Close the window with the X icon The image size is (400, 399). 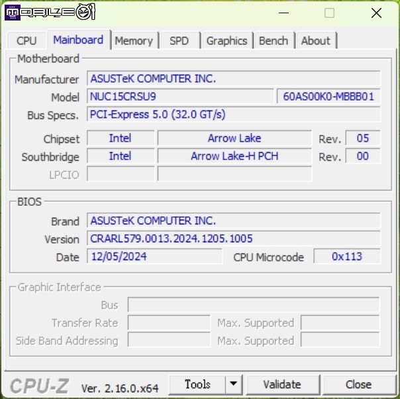[x=376, y=13]
